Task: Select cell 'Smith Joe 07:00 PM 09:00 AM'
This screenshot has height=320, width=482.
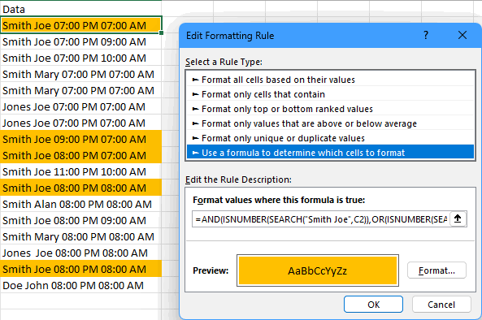Action: [x=80, y=41]
